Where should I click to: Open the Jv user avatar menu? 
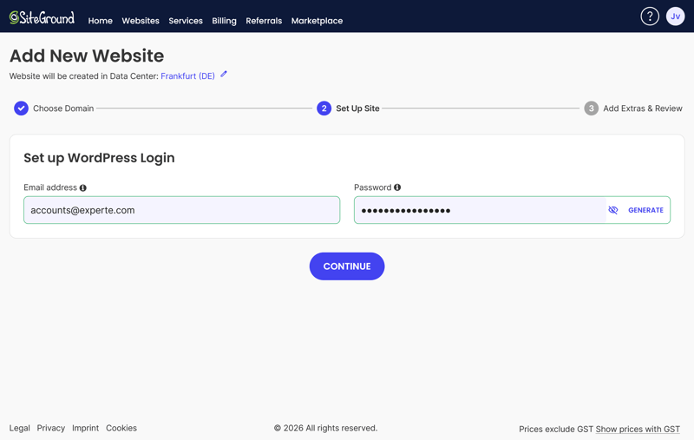pyautogui.click(x=675, y=16)
